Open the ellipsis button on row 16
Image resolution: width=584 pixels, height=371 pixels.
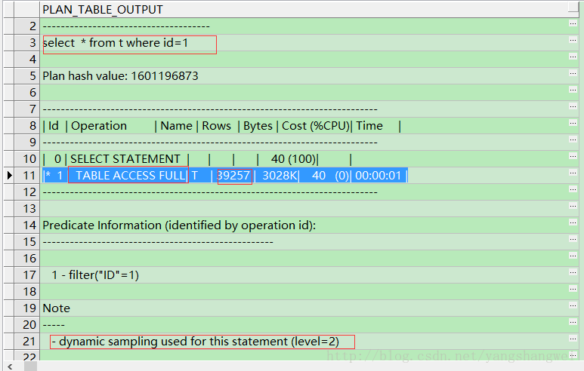(x=573, y=256)
